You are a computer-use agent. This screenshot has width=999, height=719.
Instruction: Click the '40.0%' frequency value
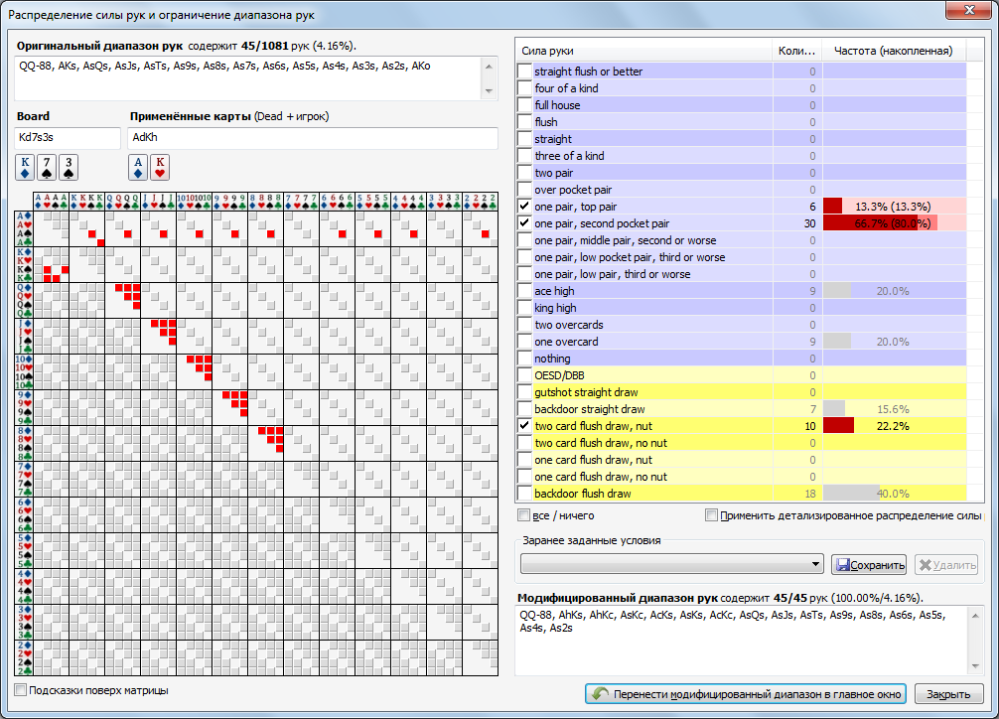click(893, 494)
